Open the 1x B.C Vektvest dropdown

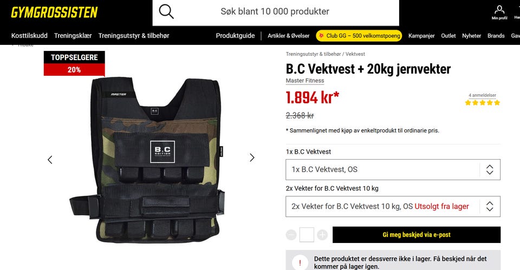point(393,169)
